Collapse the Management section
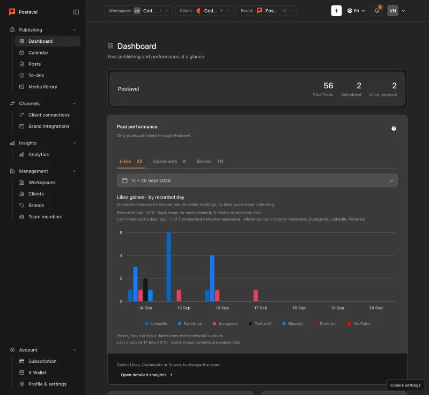429x395 pixels. [74, 171]
